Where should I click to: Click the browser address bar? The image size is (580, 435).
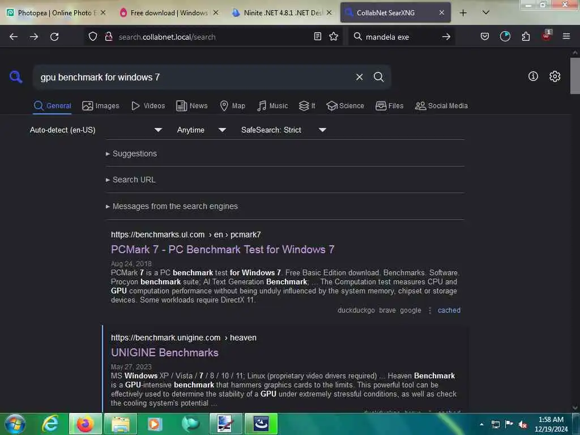coord(215,37)
